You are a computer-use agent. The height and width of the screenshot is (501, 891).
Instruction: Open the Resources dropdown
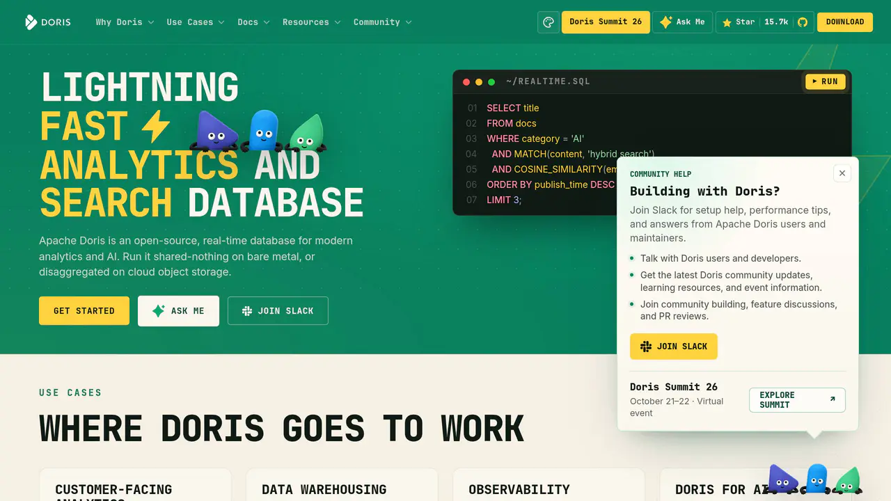(x=312, y=22)
